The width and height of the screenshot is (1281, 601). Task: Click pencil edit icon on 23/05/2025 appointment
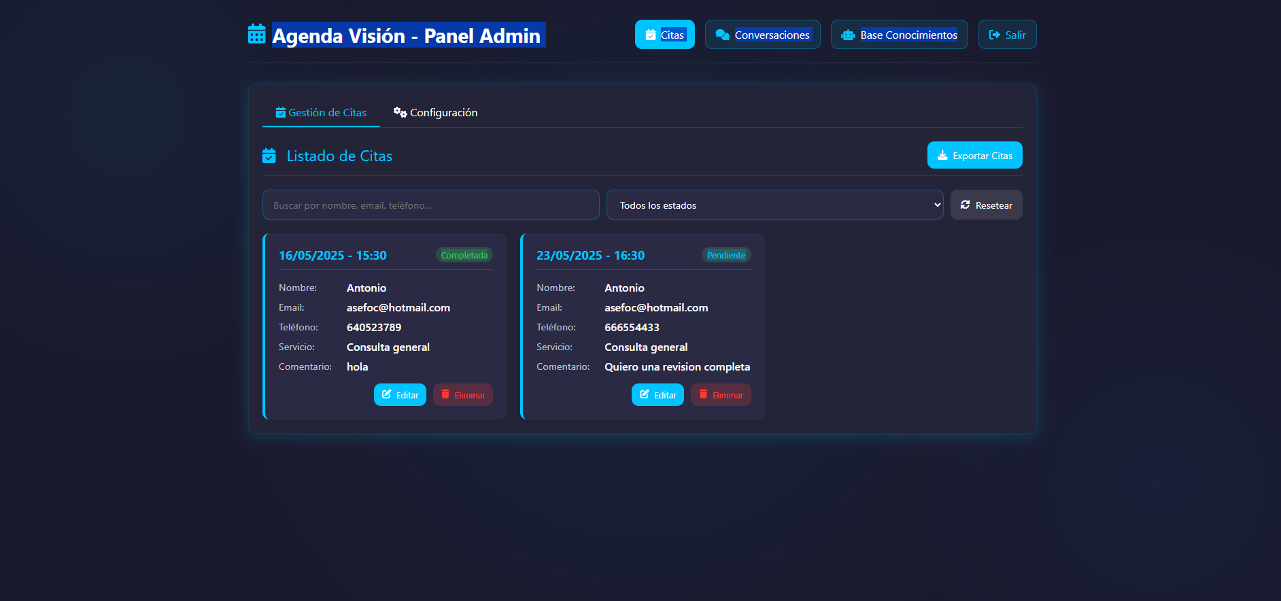[x=645, y=394]
